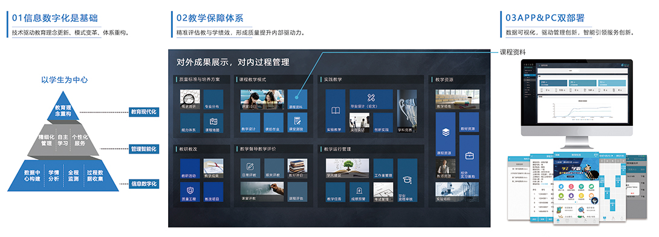Click the 02教学保障体系 heading
The image size is (659, 237).
tap(210, 18)
